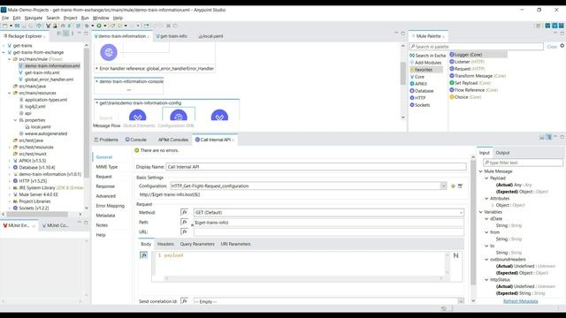Image resolution: width=566 pixels, height=318 pixels.
Task: Open the MIME Type settings section
Action: [107, 167]
